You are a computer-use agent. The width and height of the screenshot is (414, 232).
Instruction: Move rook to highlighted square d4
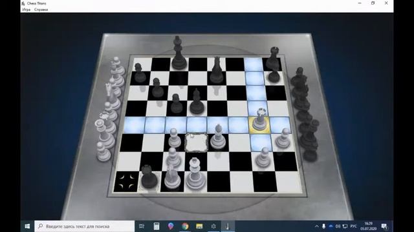click(197, 124)
